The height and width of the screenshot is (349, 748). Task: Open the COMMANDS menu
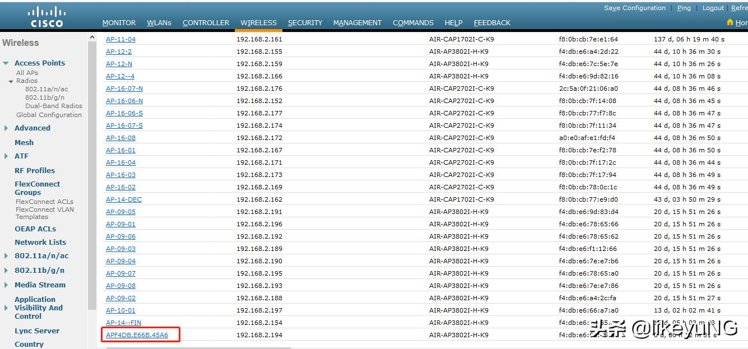pos(413,23)
